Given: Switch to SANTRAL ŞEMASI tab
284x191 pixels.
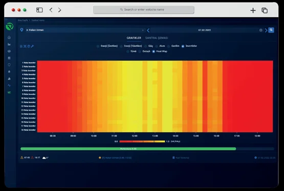Looking at the screenshot, I should point(157,38).
